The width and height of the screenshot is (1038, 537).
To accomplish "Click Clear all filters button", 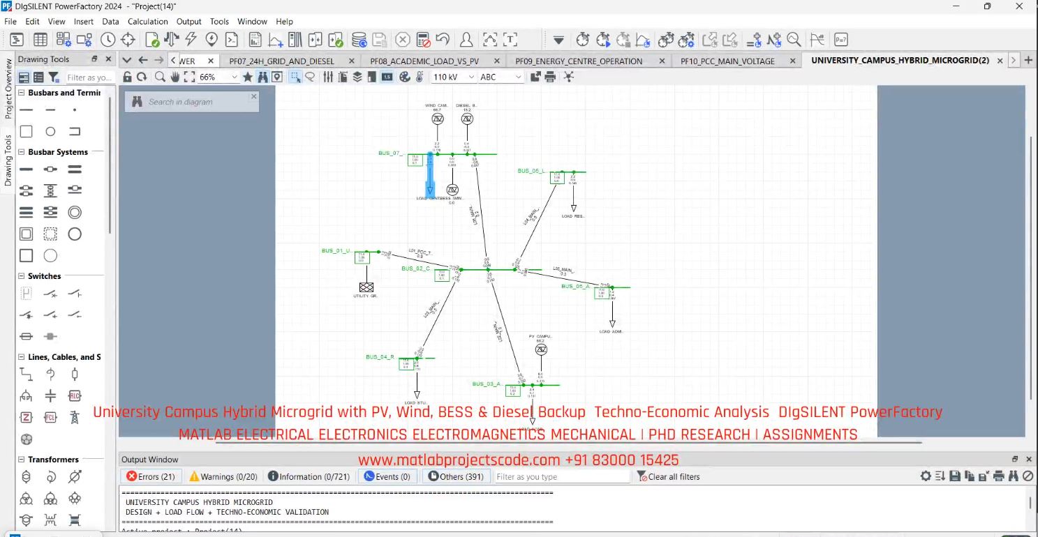I will point(668,476).
